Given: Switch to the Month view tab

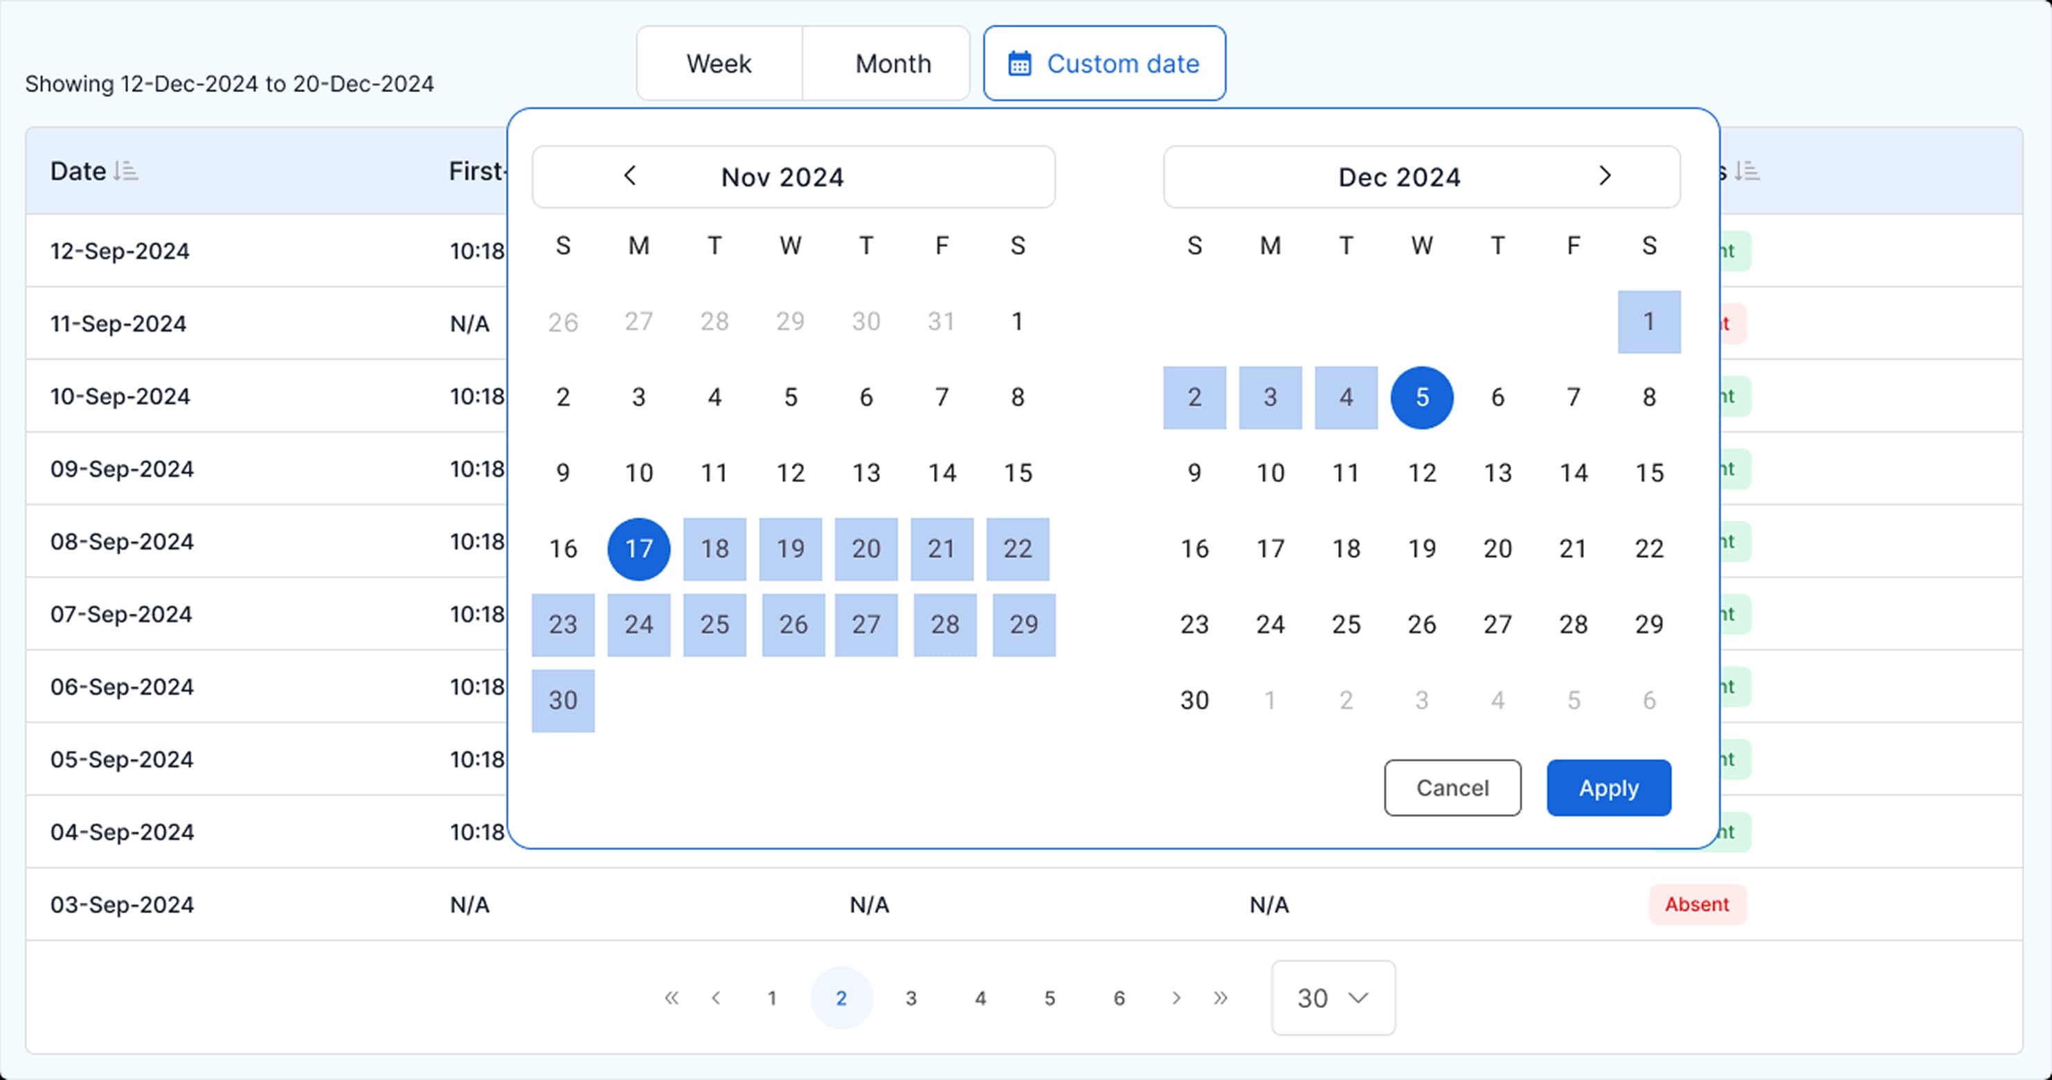Looking at the screenshot, I should (893, 64).
